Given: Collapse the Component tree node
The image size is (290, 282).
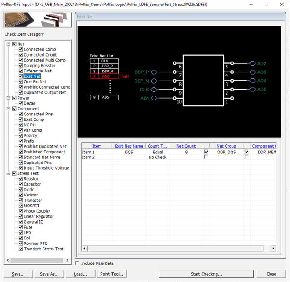Looking at the screenshot, I should (x=8, y=109).
